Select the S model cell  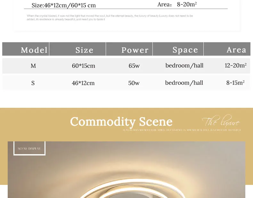click(33, 83)
